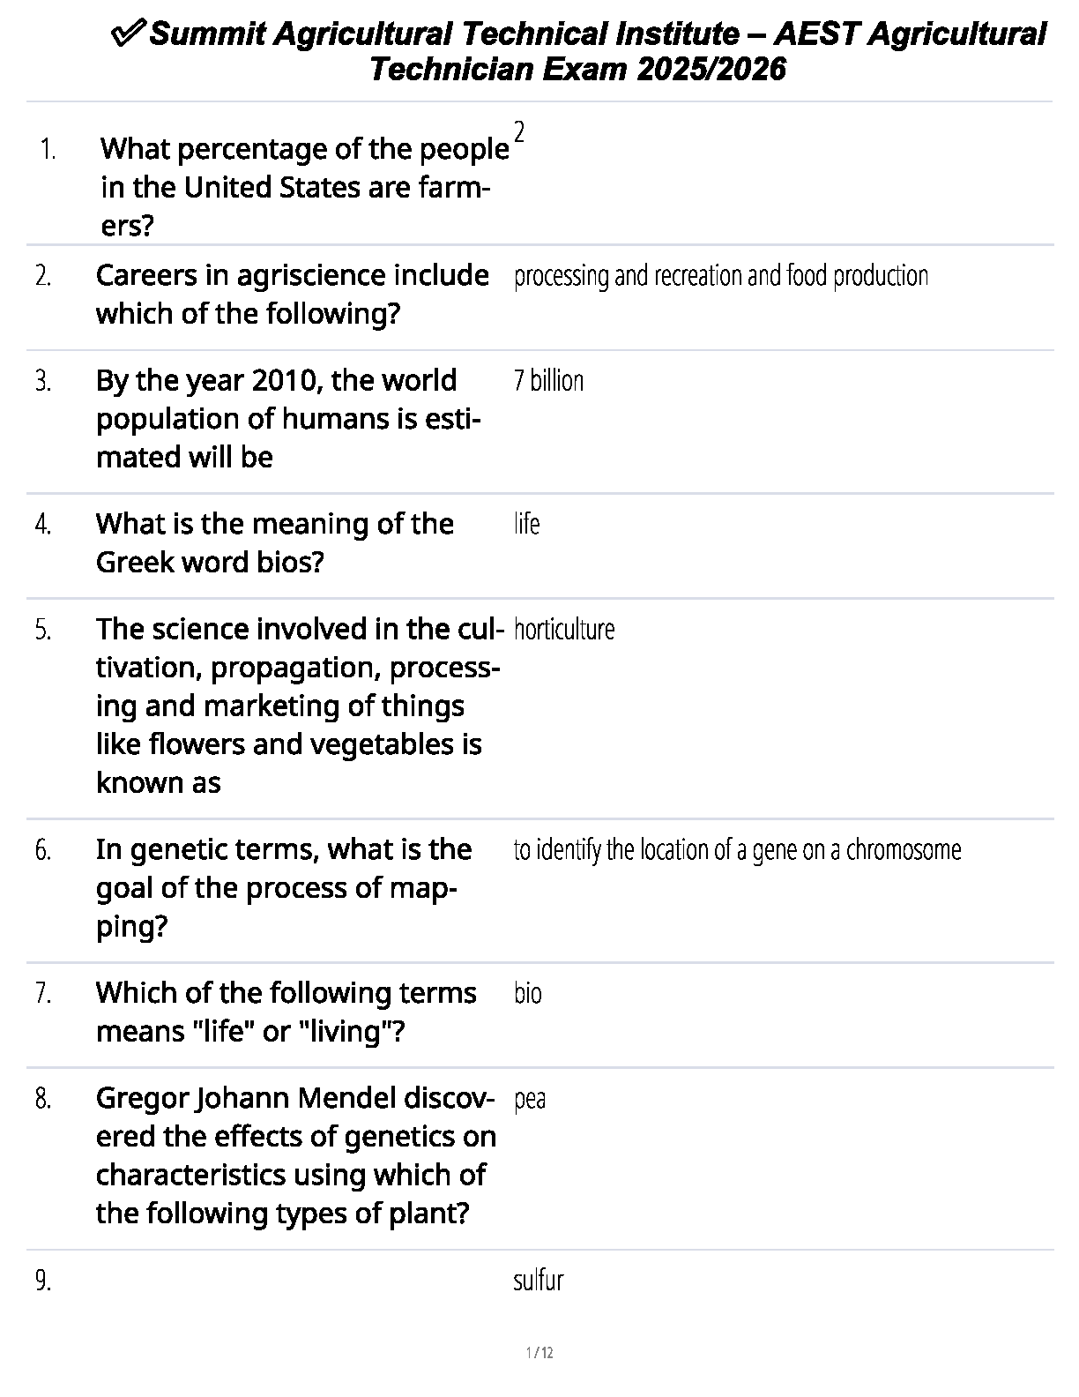The image size is (1079, 1397).
Task: Click the genetic mapping goal question
Action: coord(284,887)
